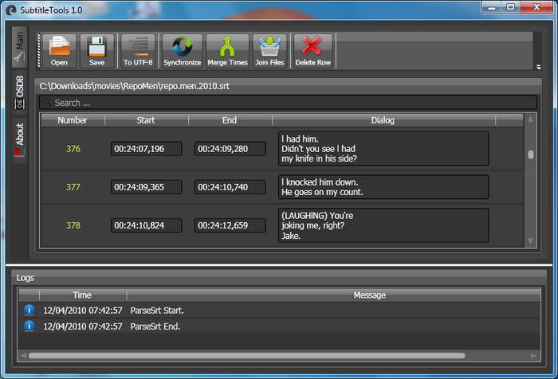The height and width of the screenshot is (379, 558).
Task: Expand the toolbar overflow arrow
Action: point(538,67)
